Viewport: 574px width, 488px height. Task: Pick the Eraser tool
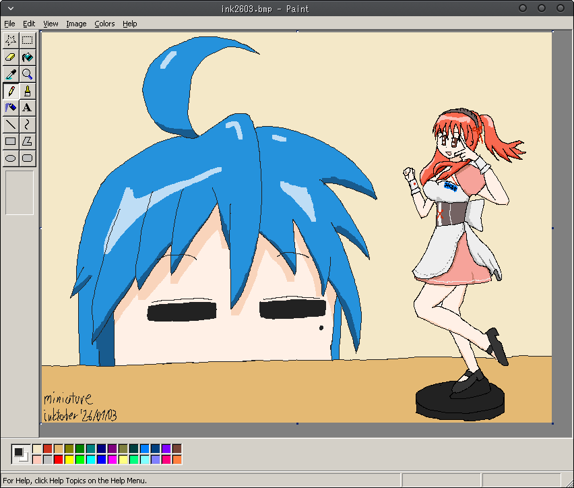(x=11, y=57)
